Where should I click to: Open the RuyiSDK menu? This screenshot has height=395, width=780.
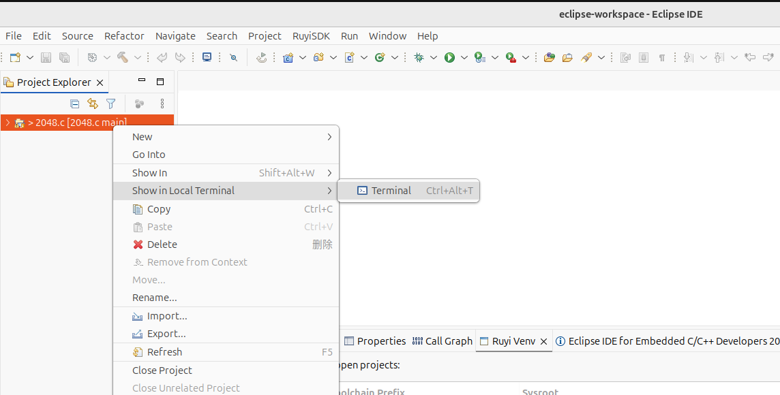(x=311, y=36)
